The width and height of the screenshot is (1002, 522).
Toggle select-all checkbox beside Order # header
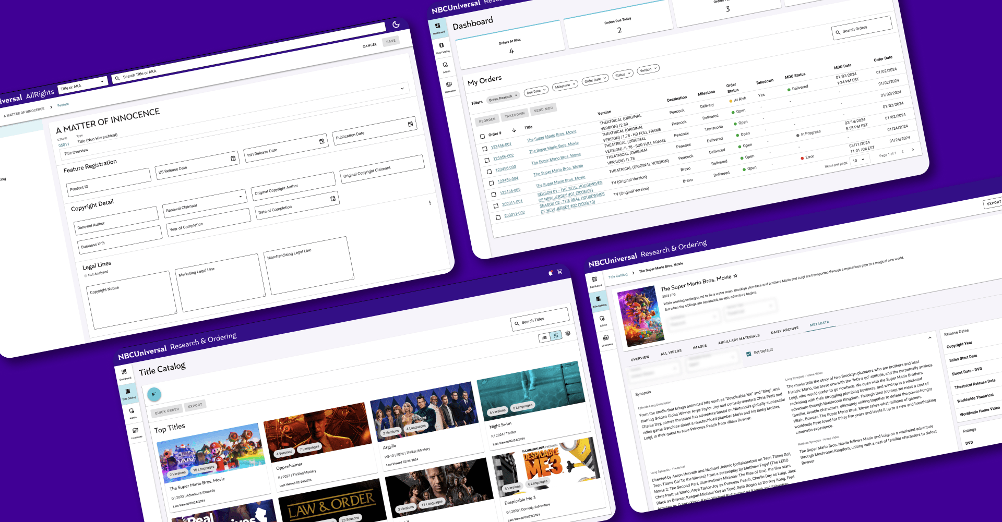click(x=482, y=137)
